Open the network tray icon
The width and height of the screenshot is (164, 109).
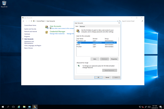[x=140, y=107]
